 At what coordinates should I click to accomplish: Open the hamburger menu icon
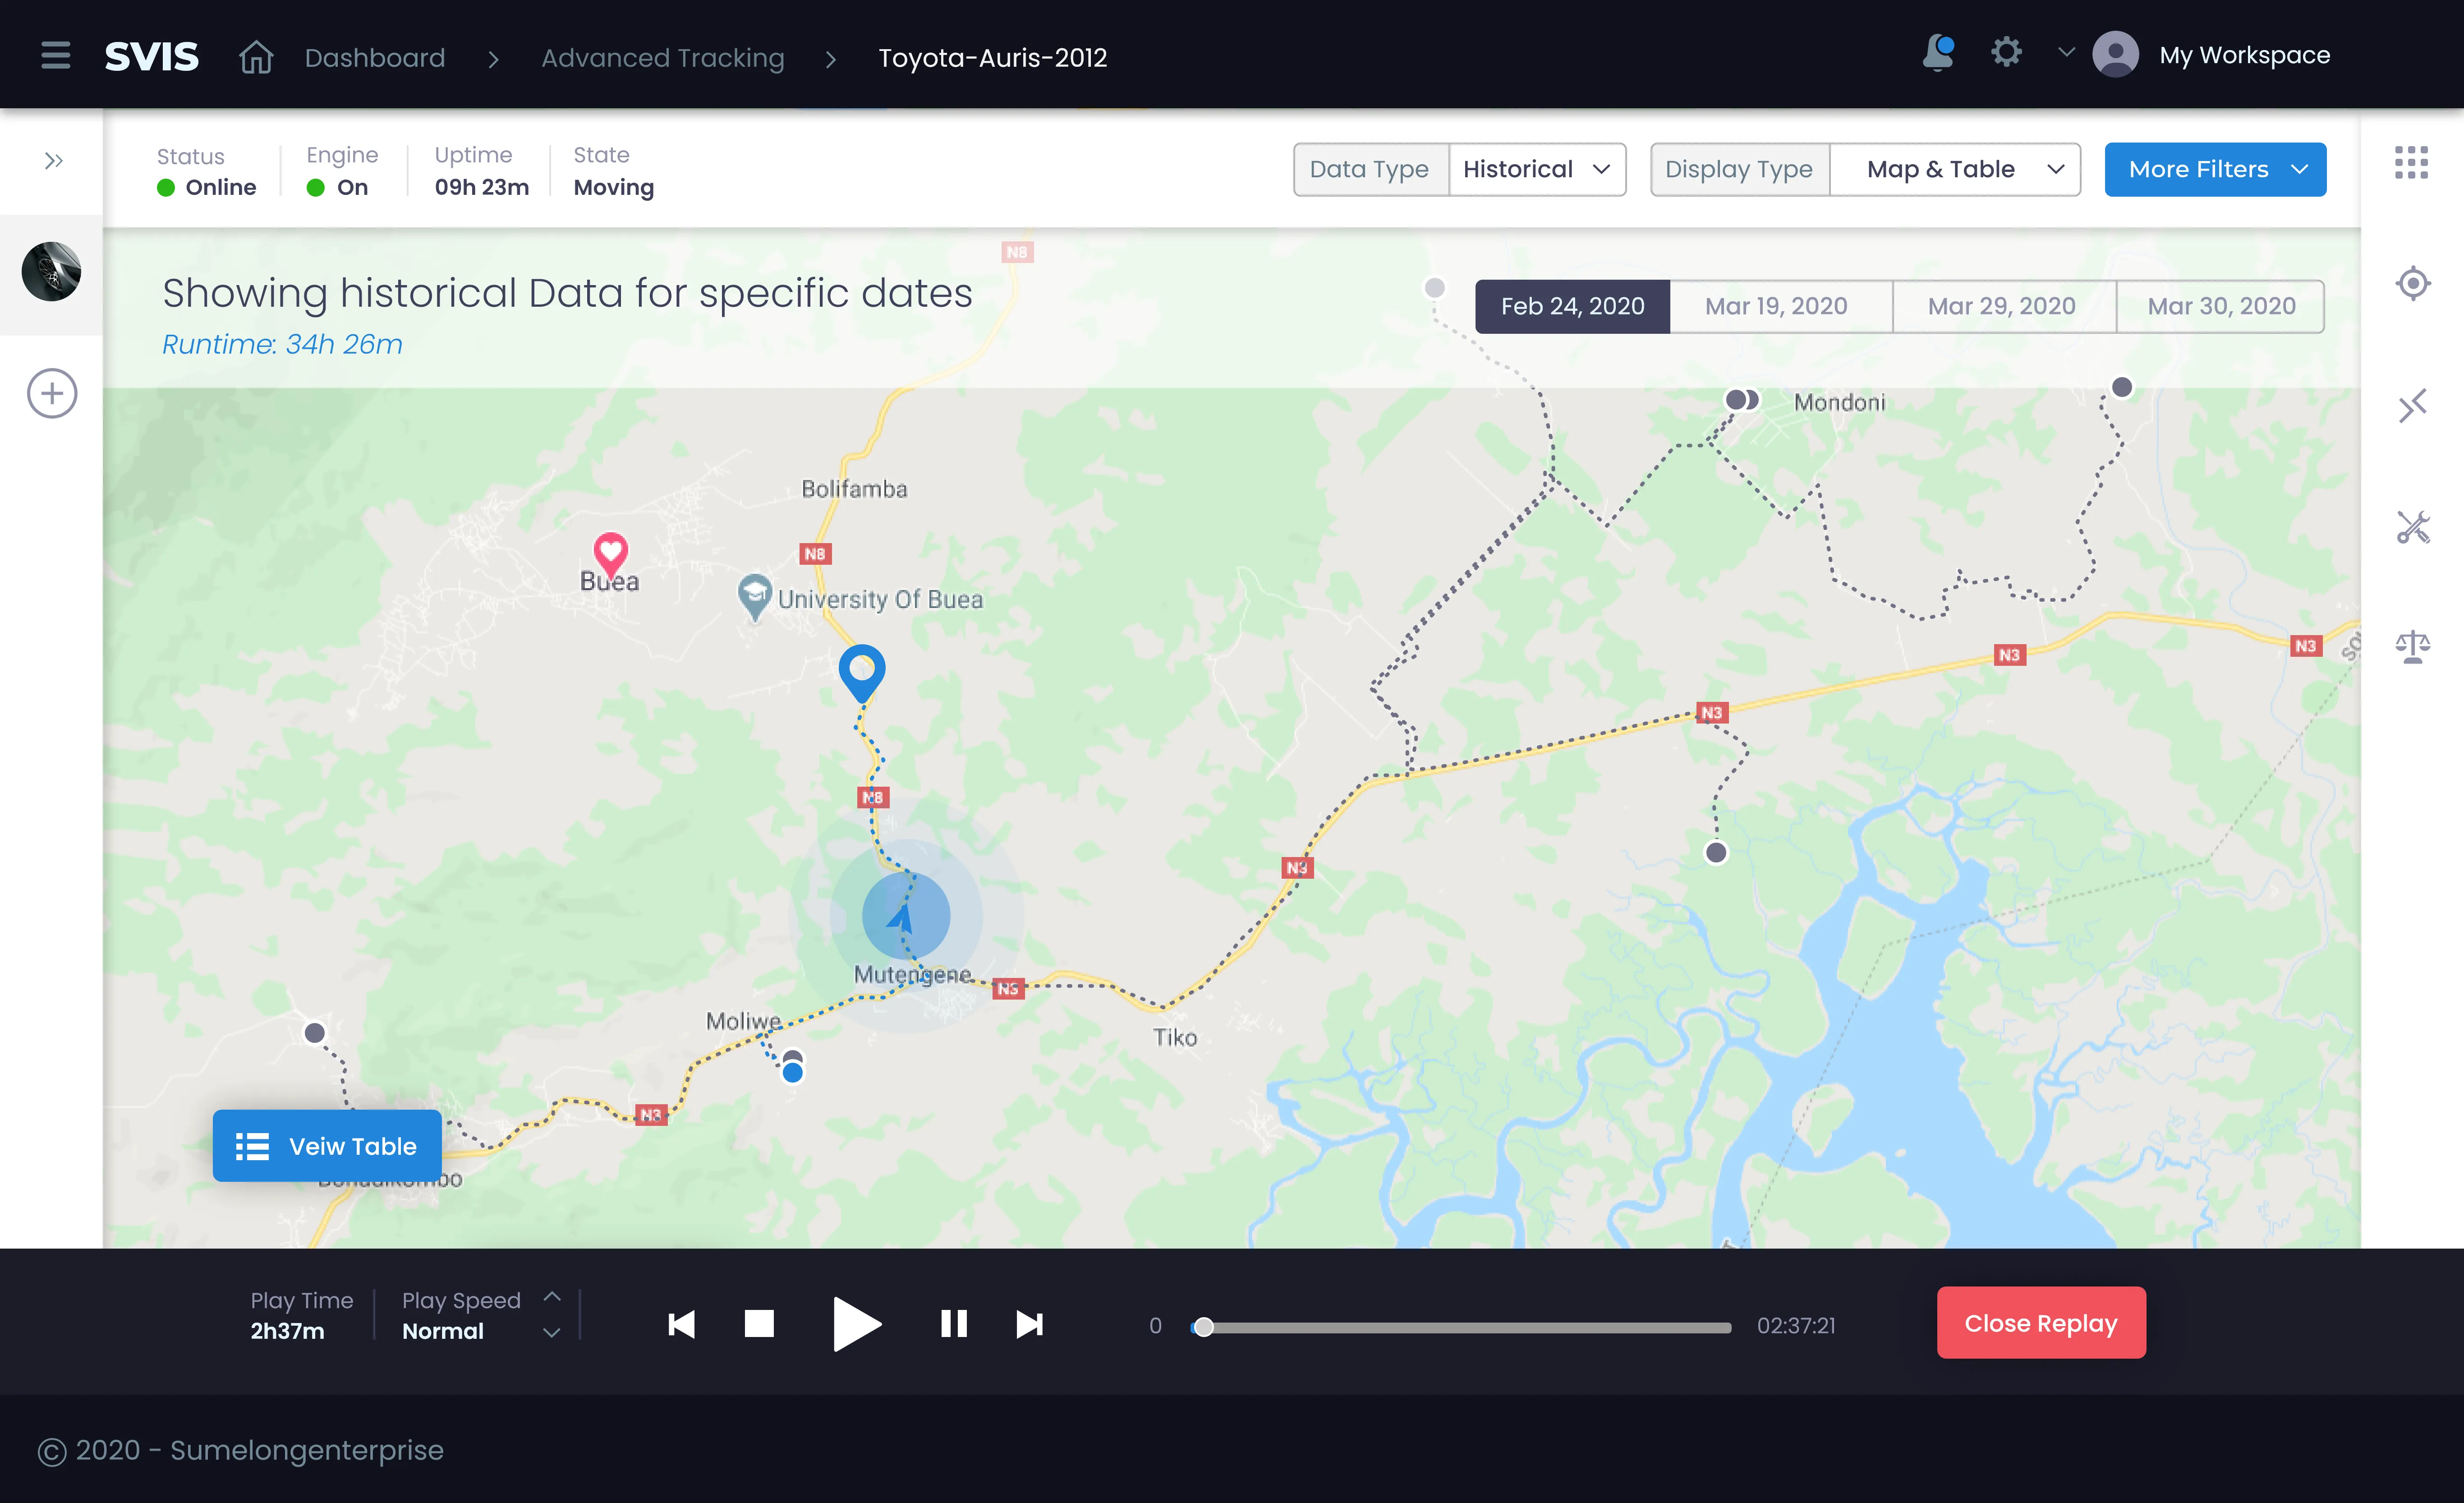[x=56, y=56]
